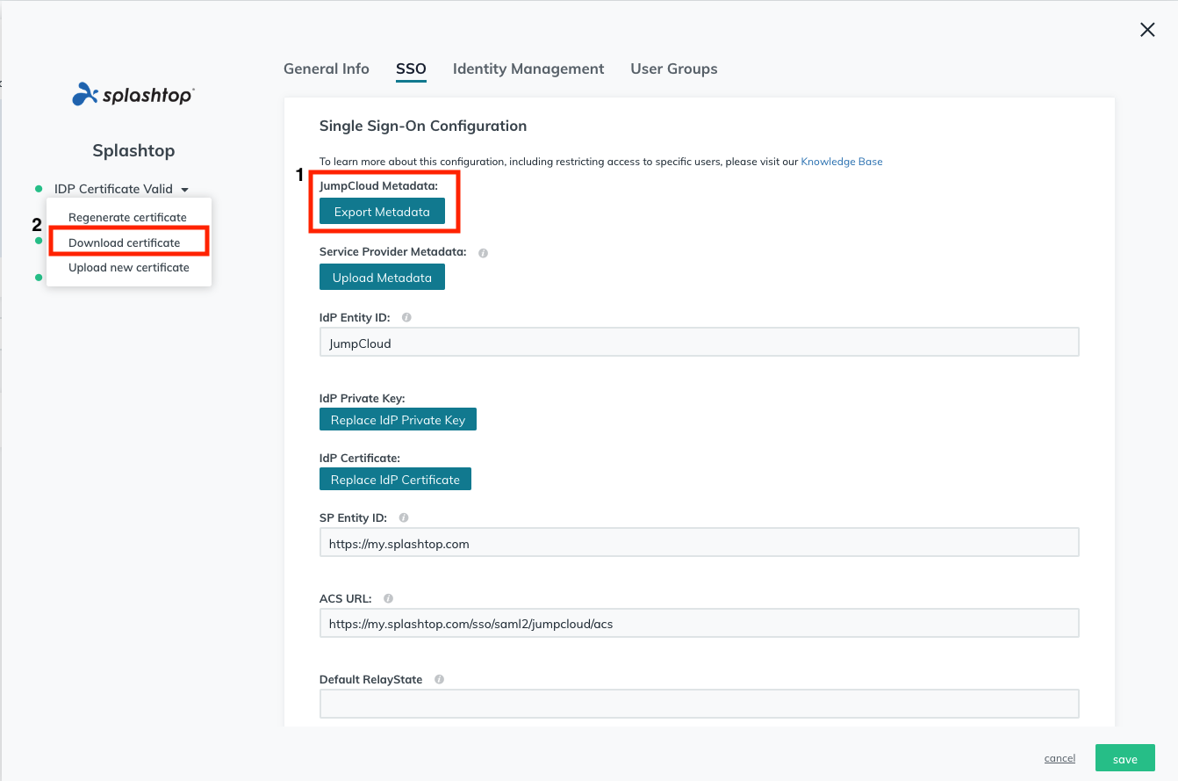Close the dialog with the X icon
This screenshot has height=781, width=1178.
tap(1147, 30)
